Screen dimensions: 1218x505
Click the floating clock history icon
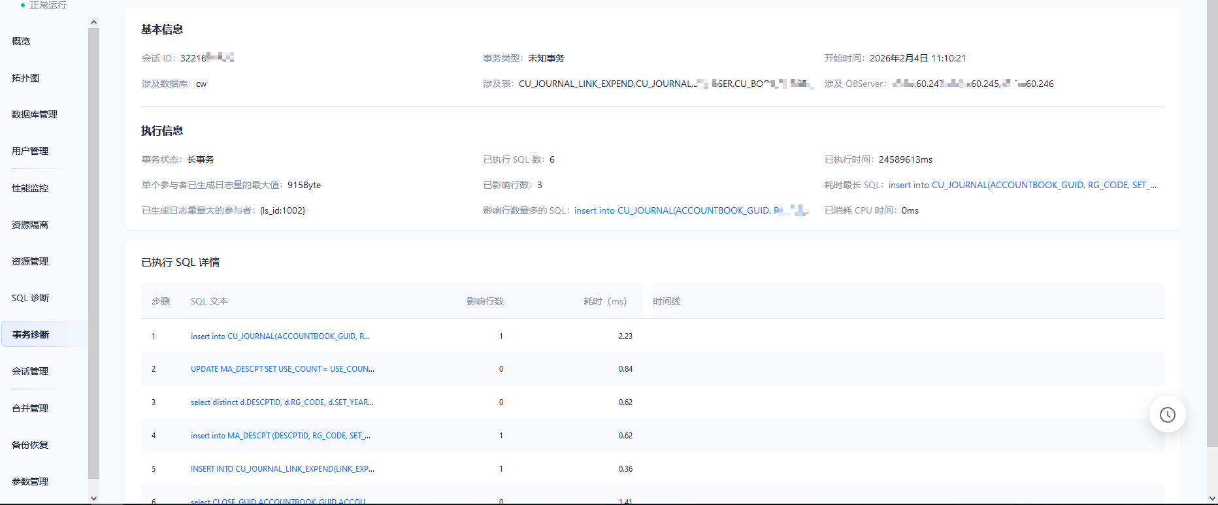1167,414
